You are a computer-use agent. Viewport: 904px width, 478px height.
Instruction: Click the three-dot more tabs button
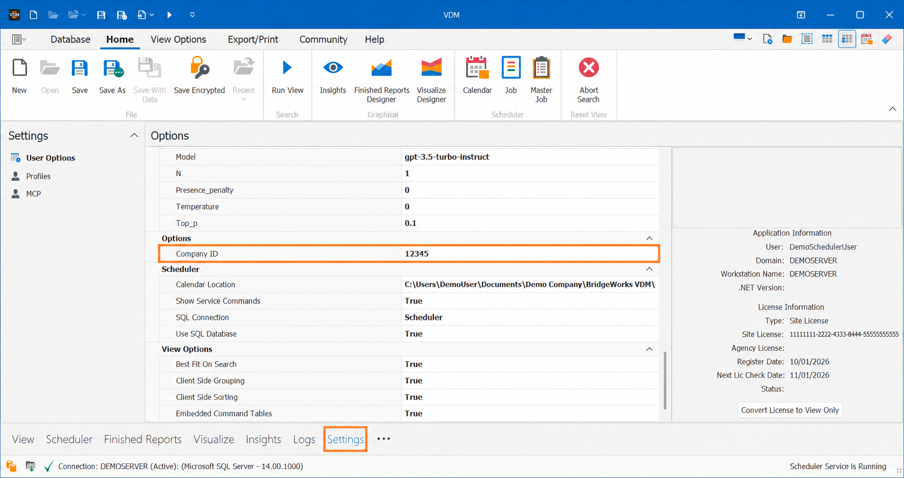click(384, 439)
